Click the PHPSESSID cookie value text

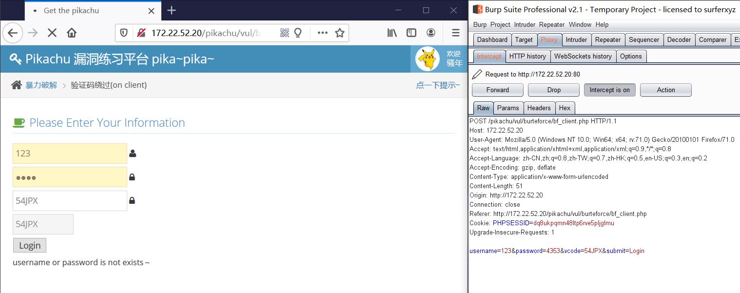point(574,223)
